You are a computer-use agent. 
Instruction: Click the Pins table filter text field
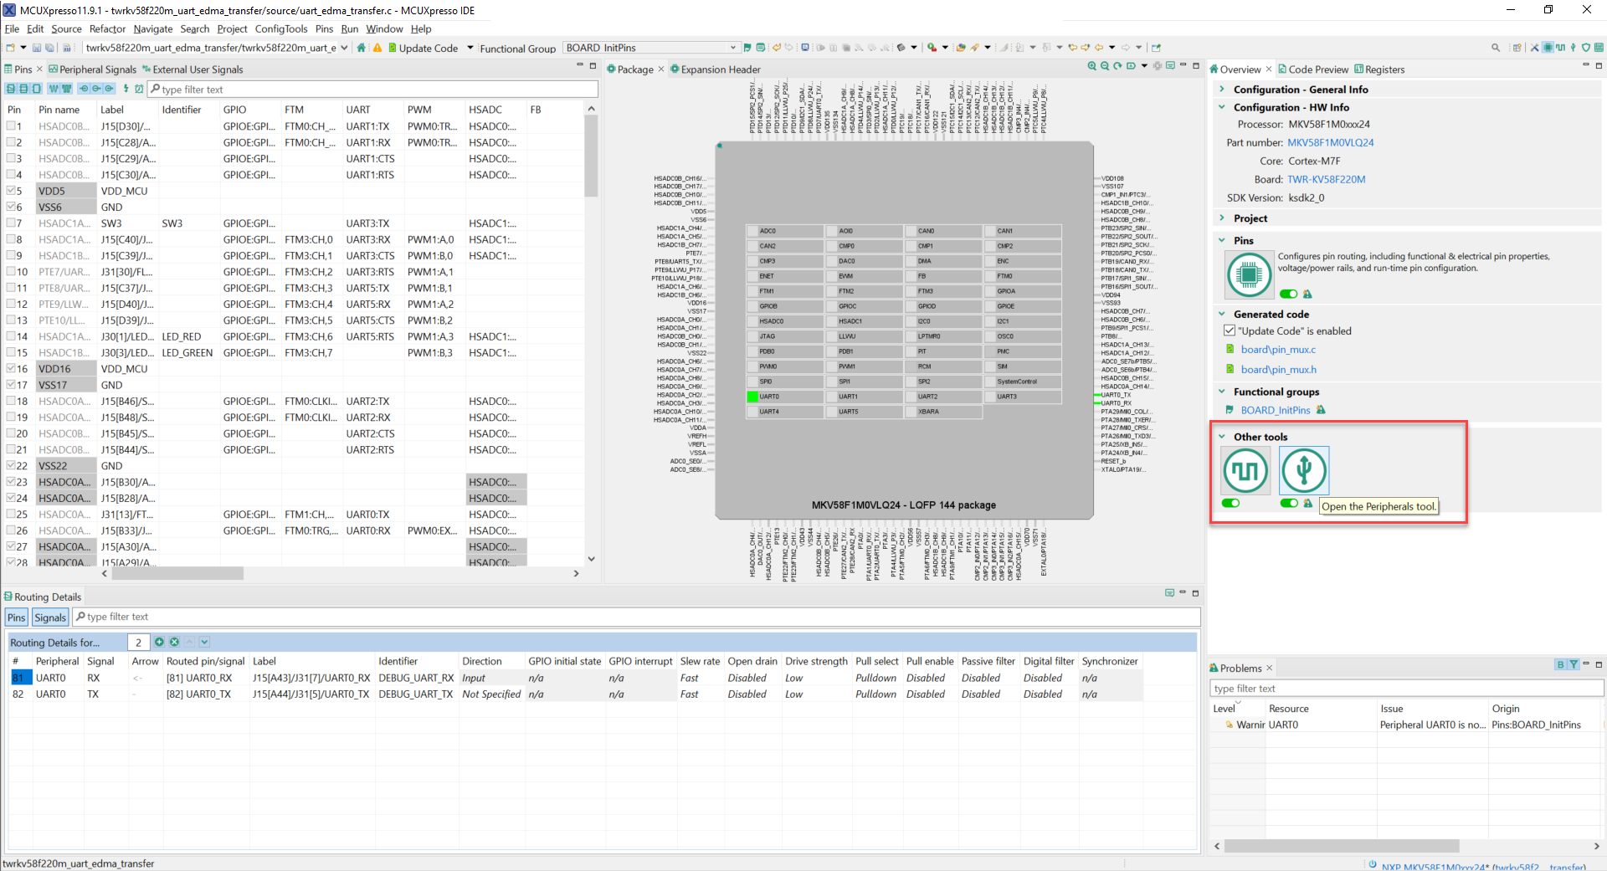[x=372, y=89]
